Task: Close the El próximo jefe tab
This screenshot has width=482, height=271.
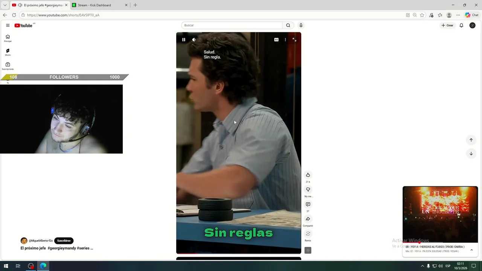Action: pyautogui.click(x=66, y=5)
